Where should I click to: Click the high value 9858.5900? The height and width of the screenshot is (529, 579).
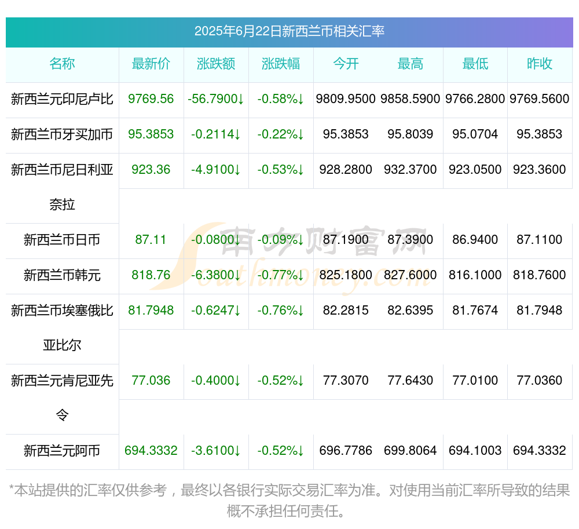tap(411, 99)
